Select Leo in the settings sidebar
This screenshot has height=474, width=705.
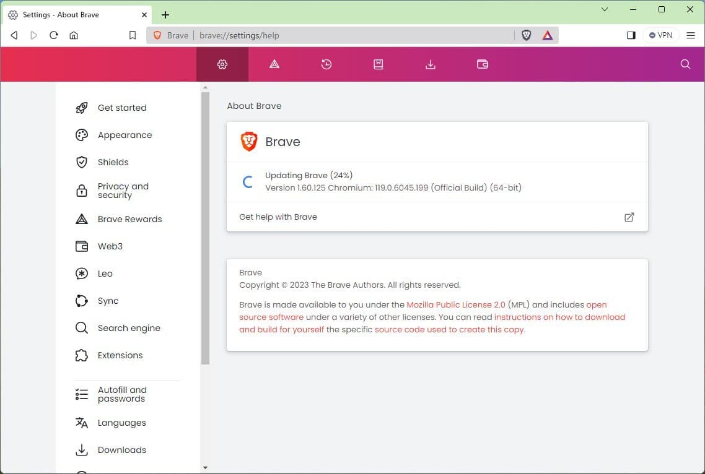105,274
